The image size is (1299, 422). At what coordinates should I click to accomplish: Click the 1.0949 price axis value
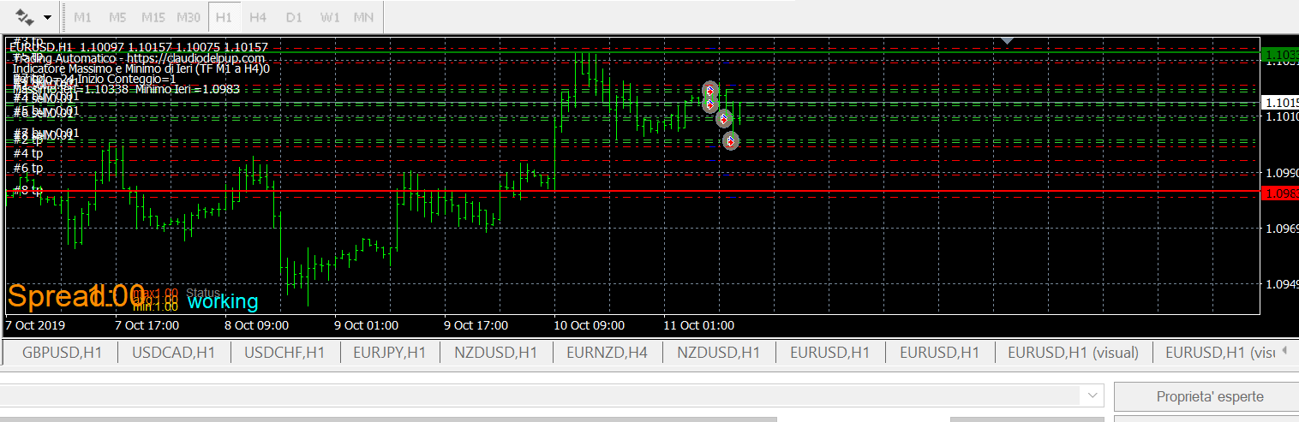point(1281,284)
